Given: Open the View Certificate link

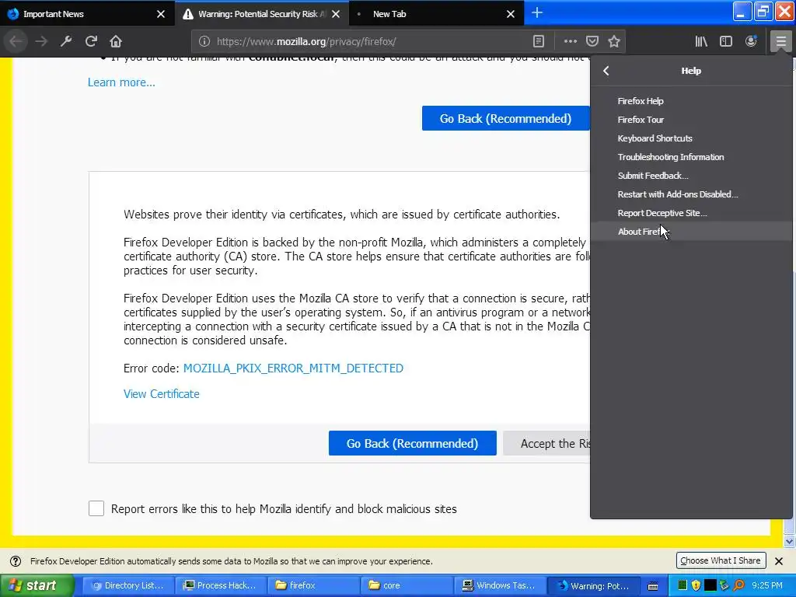Looking at the screenshot, I should point(162,394).
